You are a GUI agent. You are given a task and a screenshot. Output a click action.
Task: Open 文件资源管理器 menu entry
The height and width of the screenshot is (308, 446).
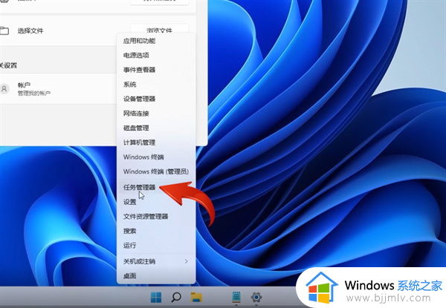[x=156, y=216]
